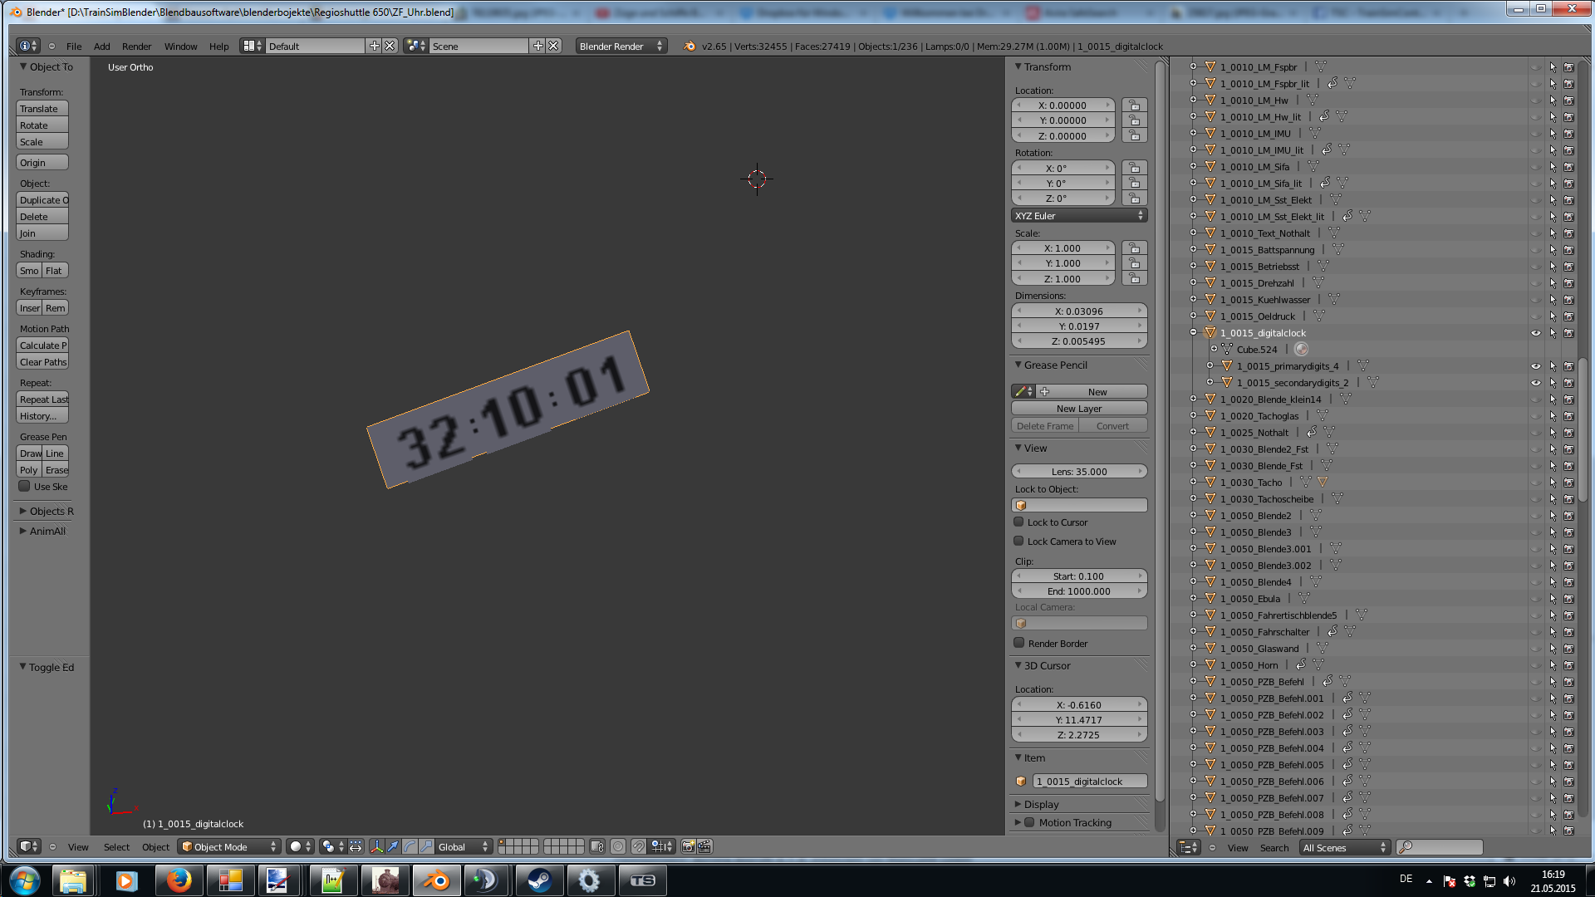Image resolution: width=1595 pixels, height=897 pixels.
Task: Toggle the 3D manipulator axes icon
Action: [376, 846]
